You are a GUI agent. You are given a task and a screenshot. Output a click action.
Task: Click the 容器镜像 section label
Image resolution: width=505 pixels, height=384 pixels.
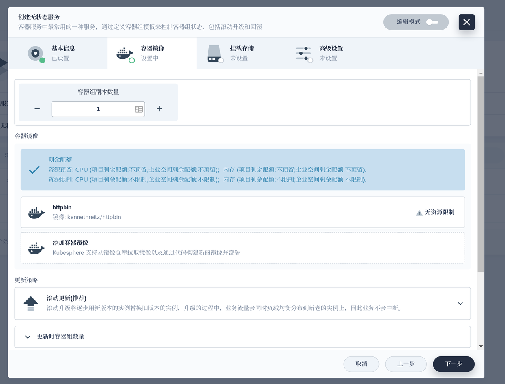(26, 136)
